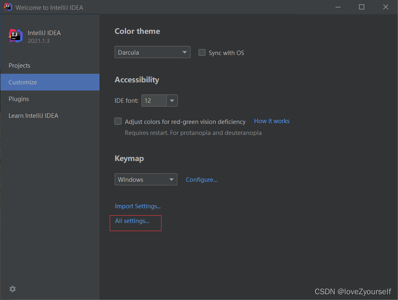Open the Plugins section
Screen dimensions: 398x300
point(50,99)
